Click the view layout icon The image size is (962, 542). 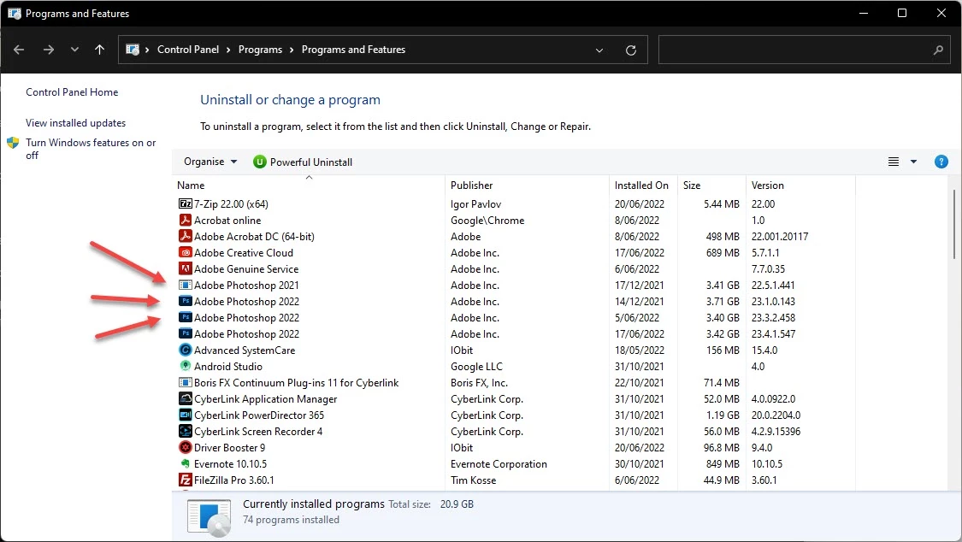894,162
